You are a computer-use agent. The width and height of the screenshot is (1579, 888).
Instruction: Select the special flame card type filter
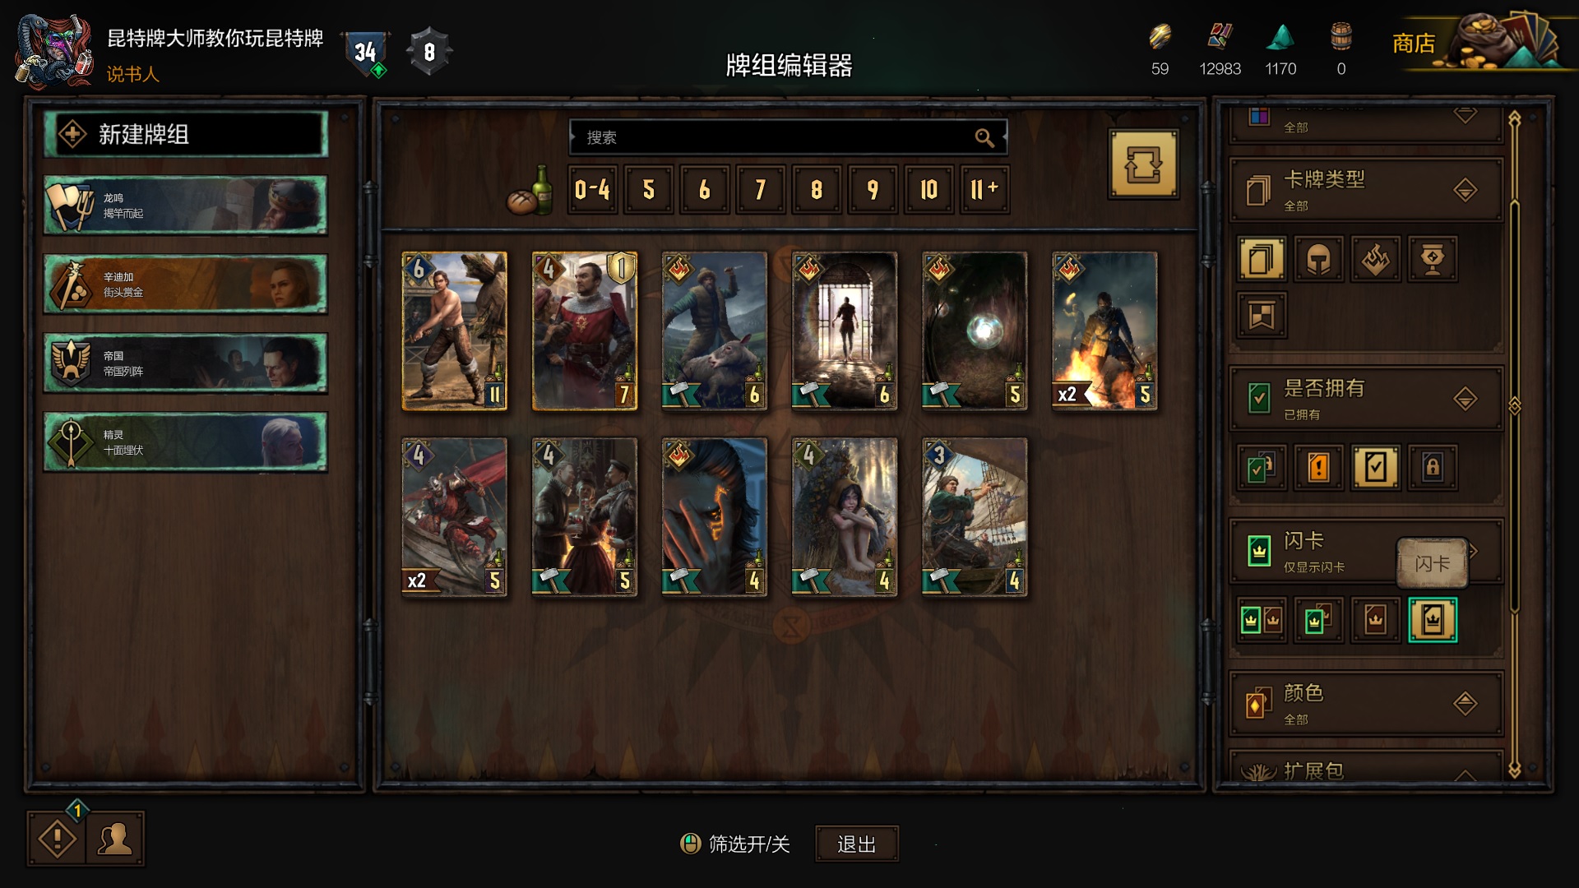click(x=1376, y=260)
